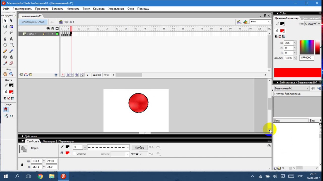The width and height of the screenshot is (323, 181).
Task: Open the stroke height dropdown arrow
Action: [85, 147]
